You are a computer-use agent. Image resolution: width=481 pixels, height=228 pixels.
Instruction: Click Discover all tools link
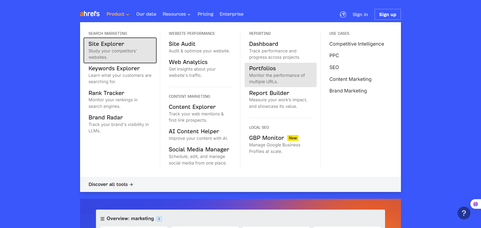(111, 184)
